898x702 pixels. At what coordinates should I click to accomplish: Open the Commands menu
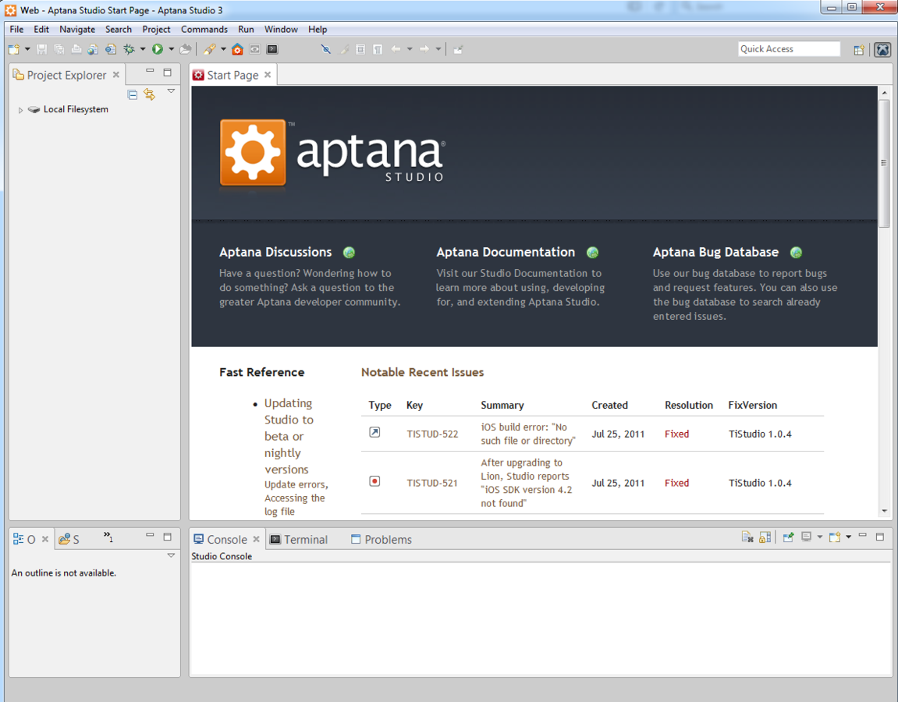pyautogui.click(x=204, y=29)
